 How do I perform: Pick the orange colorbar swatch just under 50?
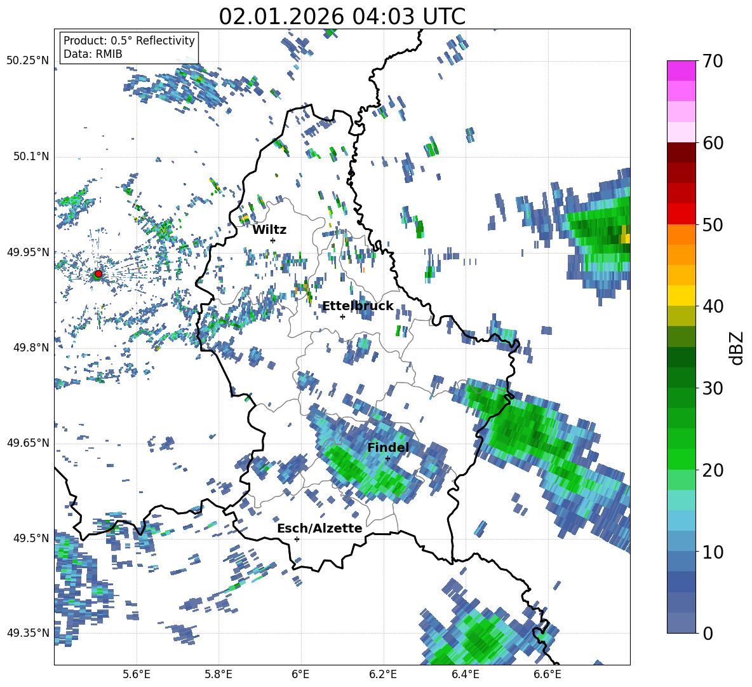pos(681,235)
